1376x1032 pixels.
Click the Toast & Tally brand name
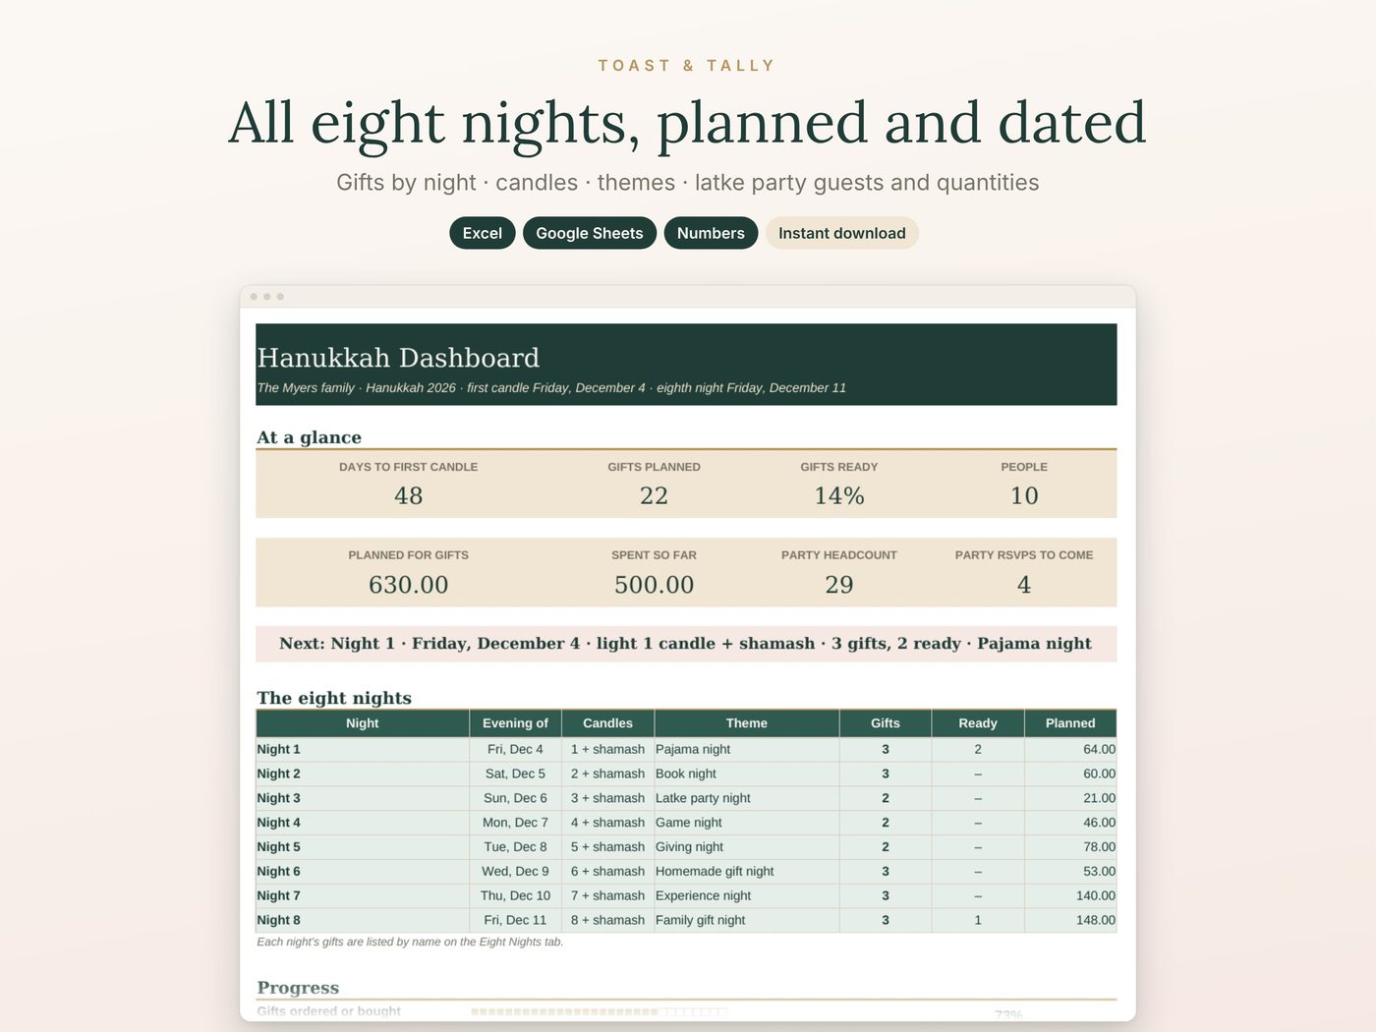(x=687, y=66)
